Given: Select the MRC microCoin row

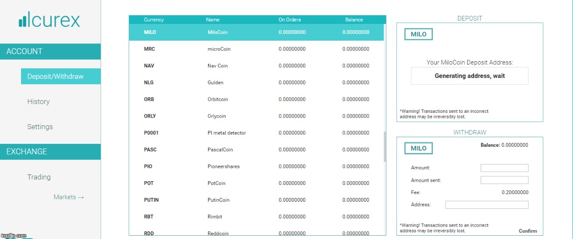Looking at the screenshot, I should (256, 49).
